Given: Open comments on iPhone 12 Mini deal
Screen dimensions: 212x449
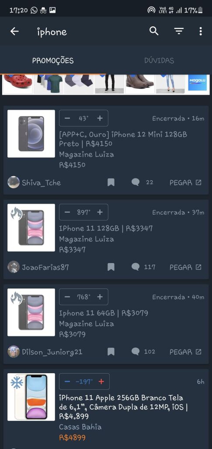Looking at the screenshot, I should click(x=135, y=182).
